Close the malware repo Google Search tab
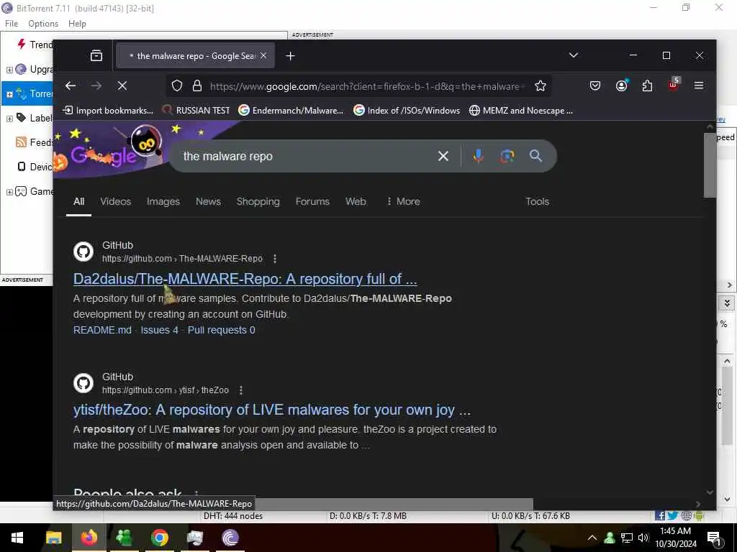This screenshot has width=737, height=552. 263,55
